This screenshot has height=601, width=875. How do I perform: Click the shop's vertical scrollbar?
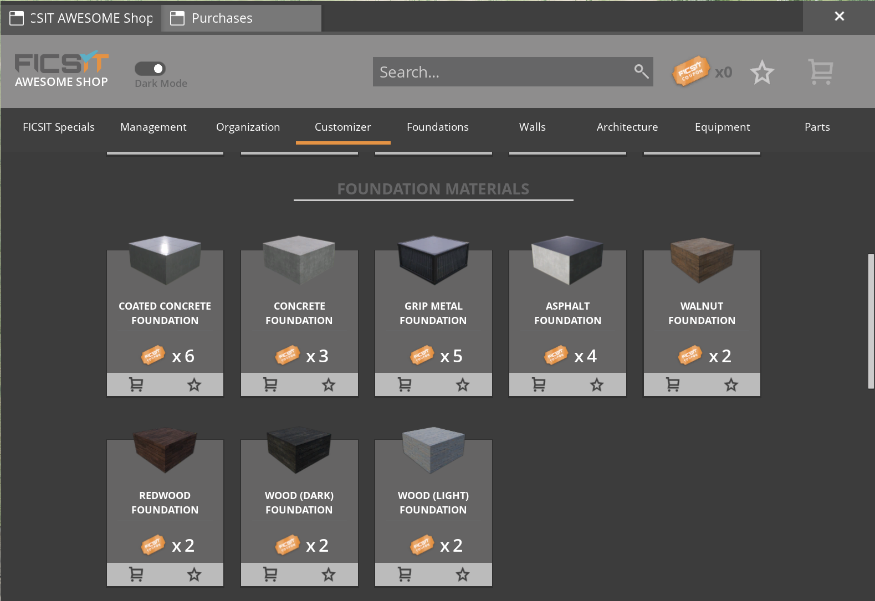click(x=871, y=321)
